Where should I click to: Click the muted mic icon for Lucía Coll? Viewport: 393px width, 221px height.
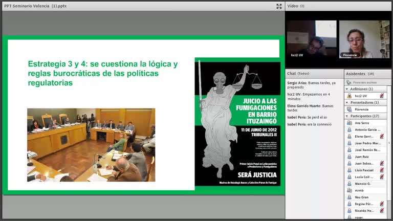coord(382,177)
